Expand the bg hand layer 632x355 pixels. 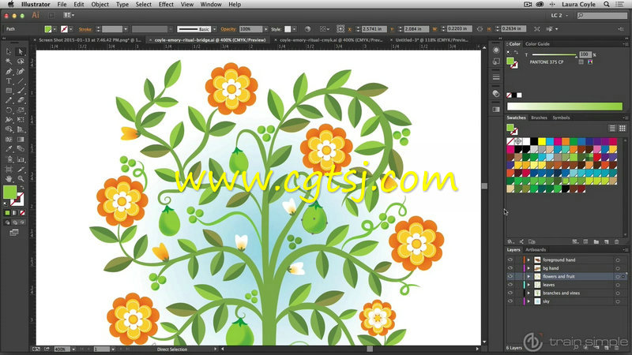(529, 268)
